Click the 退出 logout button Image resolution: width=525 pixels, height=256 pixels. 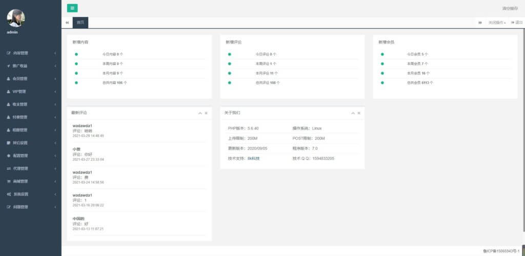coord(517,23)
